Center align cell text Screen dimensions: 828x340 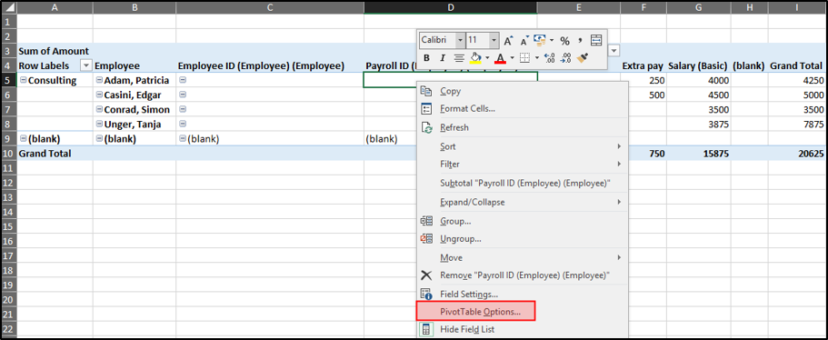(459, 58)
